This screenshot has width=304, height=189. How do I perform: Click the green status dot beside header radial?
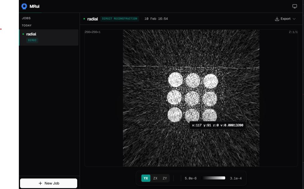84,19
